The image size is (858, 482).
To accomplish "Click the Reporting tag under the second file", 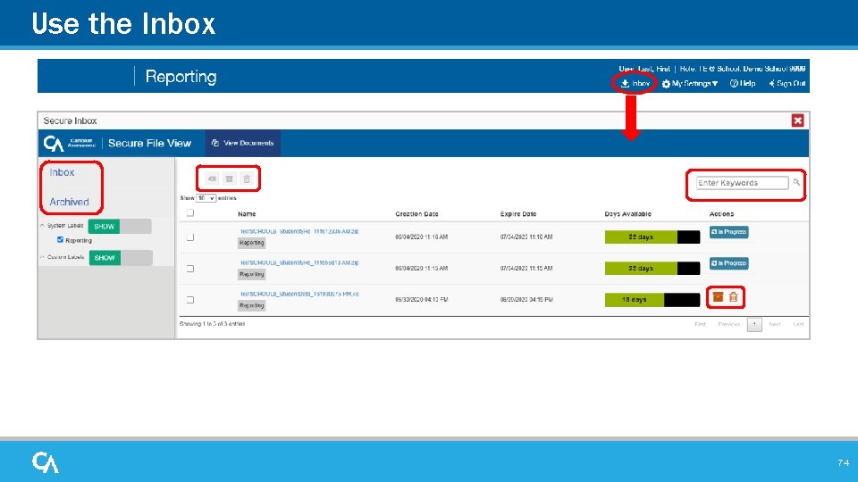I will [252, 274].
